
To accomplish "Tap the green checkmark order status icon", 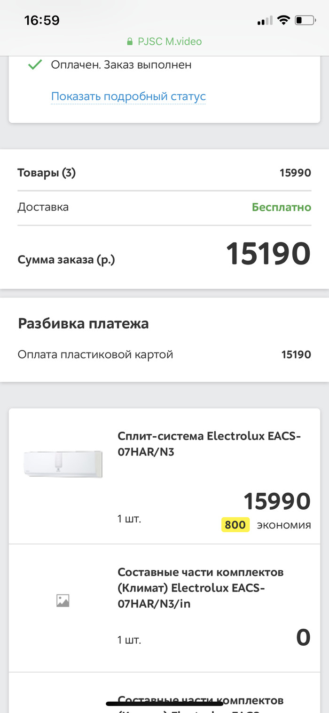I will coord(35,65).
